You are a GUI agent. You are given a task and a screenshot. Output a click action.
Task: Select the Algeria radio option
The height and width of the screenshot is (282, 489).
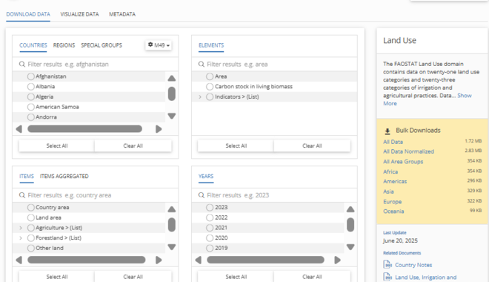[x=30, y=96]
